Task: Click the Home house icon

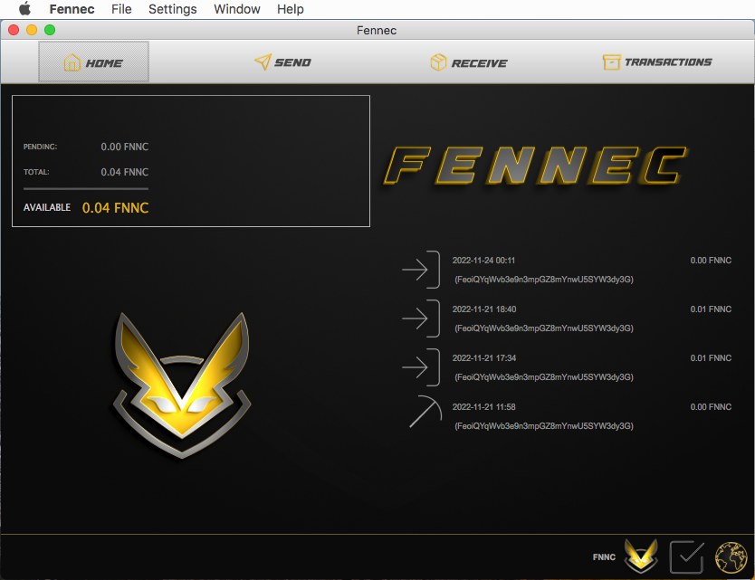Action: click(72, 62)
